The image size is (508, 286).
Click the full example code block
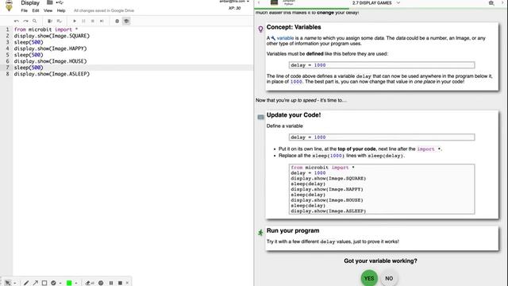(382, 189)
